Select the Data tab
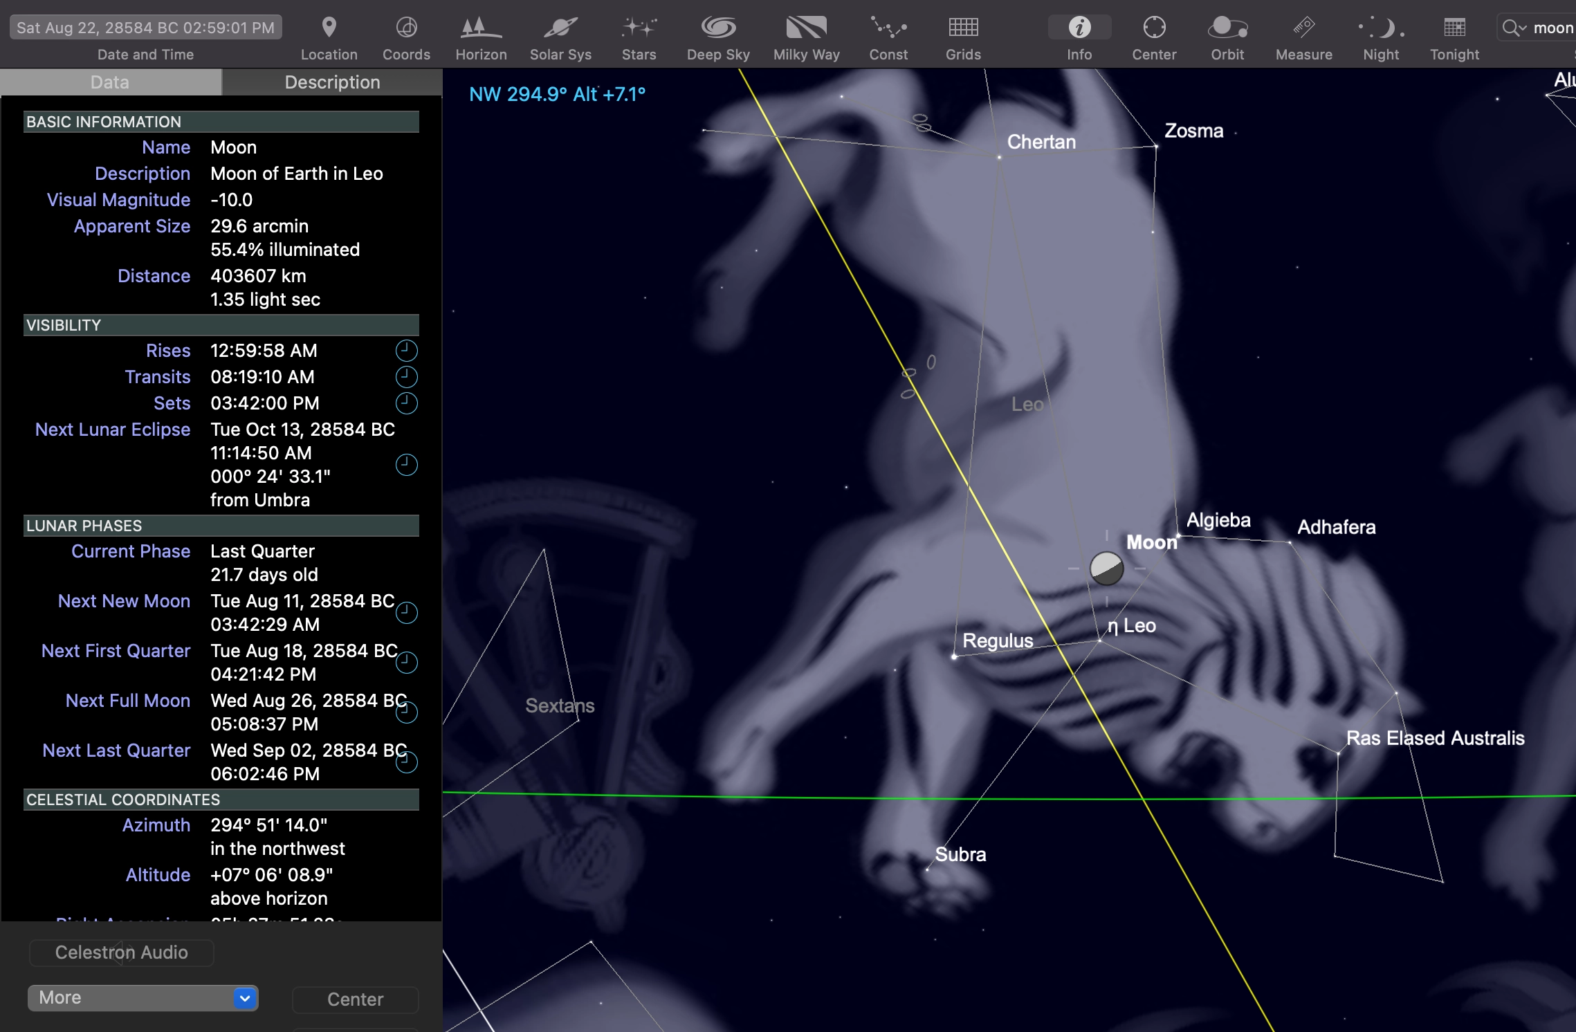 tap(110, 82)
